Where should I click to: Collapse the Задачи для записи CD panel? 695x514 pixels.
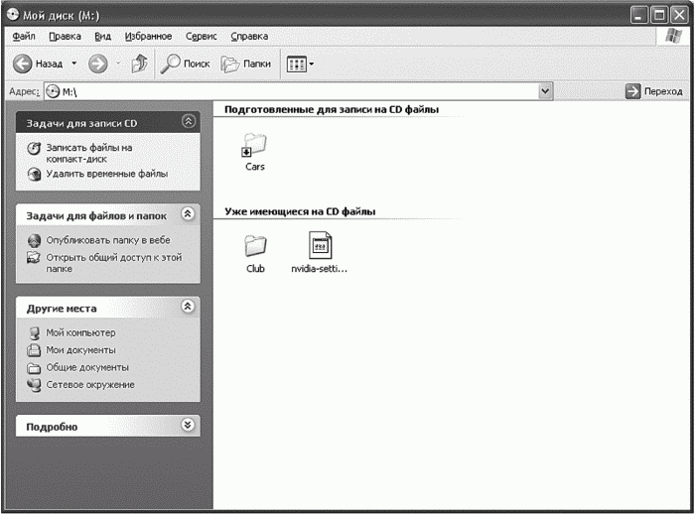pos(189,121)
